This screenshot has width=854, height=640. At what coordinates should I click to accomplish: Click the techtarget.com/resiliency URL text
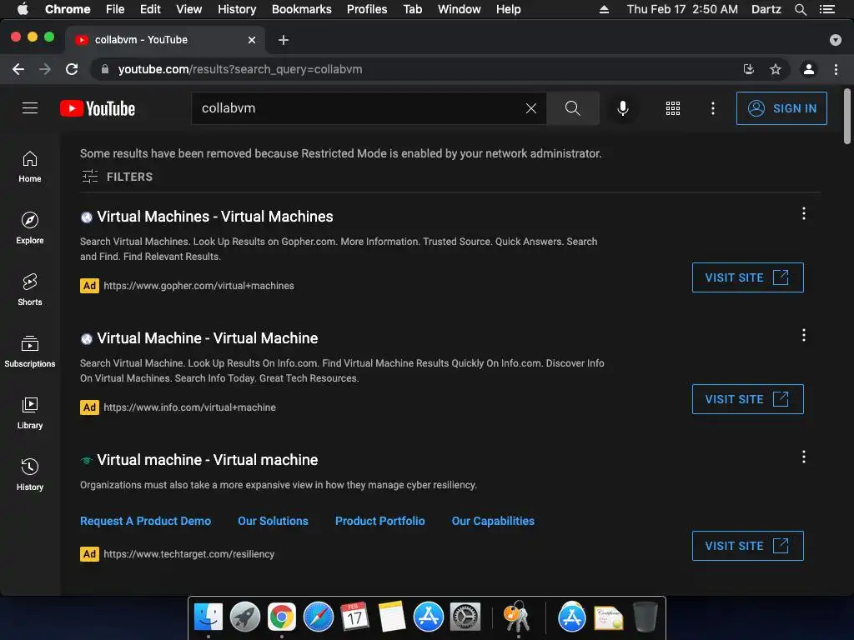(189, 554)
